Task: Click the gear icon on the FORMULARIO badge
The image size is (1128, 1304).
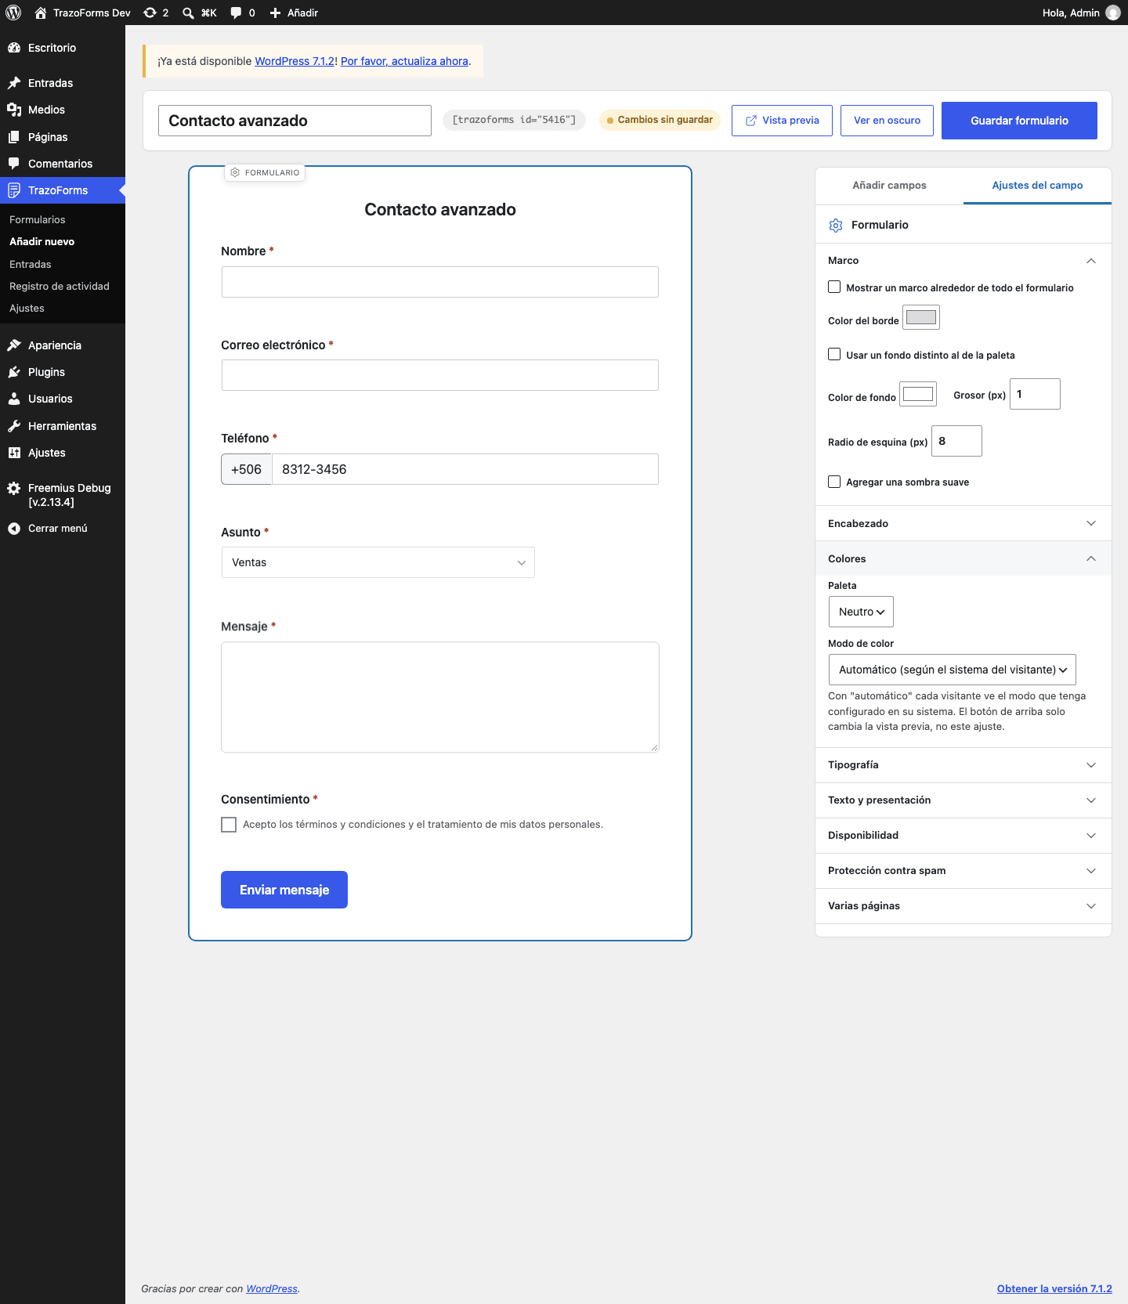Action: [x=235, y=172]
